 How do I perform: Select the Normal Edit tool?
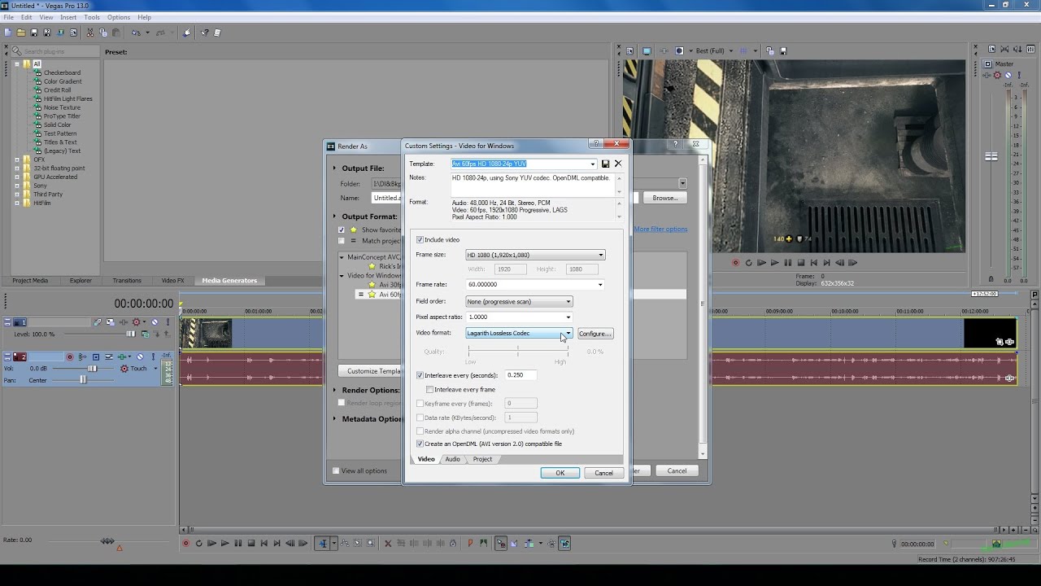(323, 544)
